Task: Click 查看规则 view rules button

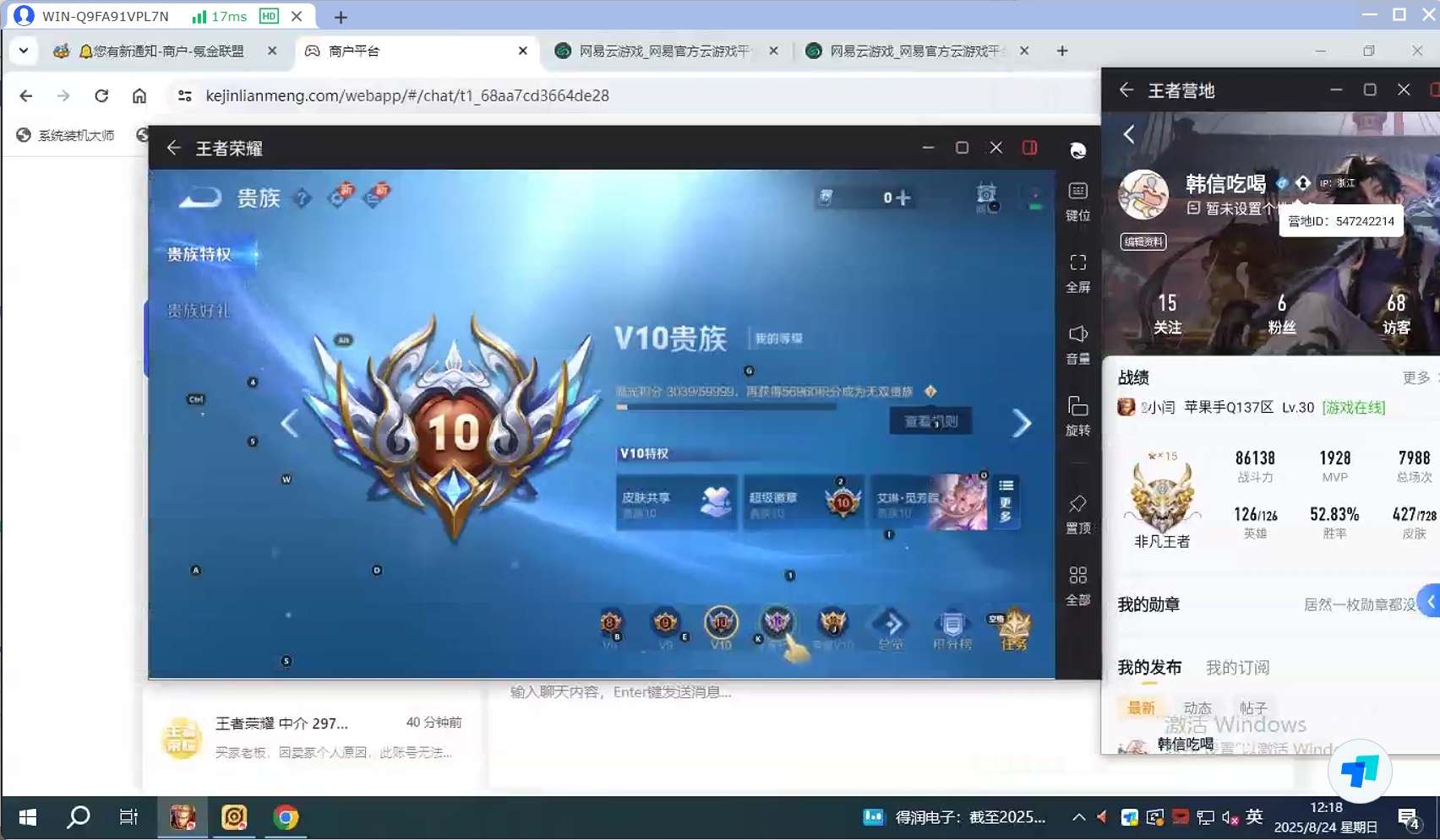Action: click(x=930, y=421)
